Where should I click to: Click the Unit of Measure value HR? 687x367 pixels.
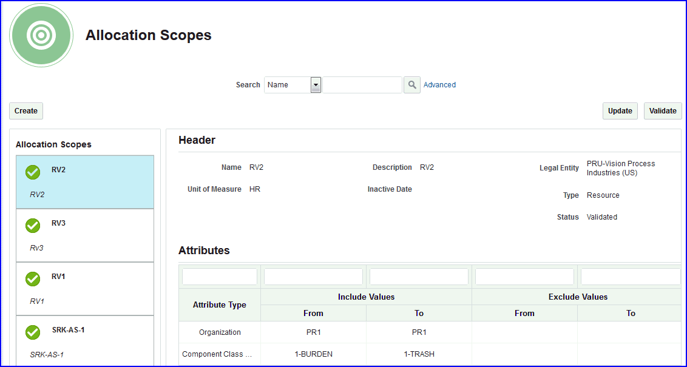point(254,189)
